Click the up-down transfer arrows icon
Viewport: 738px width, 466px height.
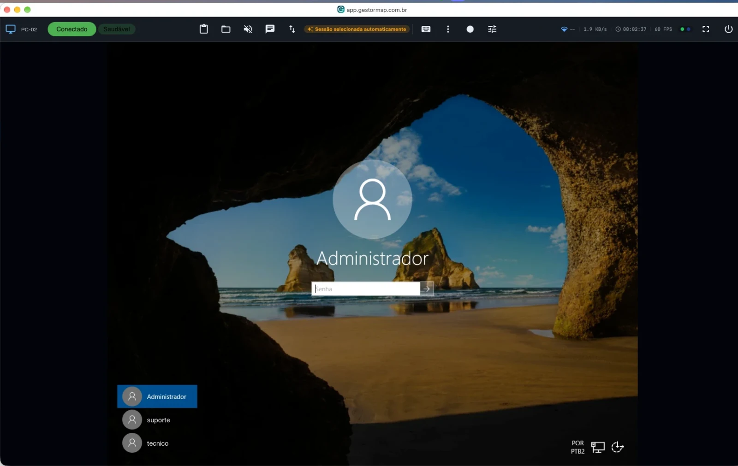click(x=292, y=29)
